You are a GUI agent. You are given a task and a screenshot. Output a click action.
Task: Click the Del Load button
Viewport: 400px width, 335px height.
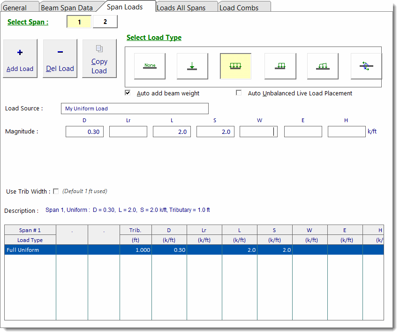pos(60,59)
